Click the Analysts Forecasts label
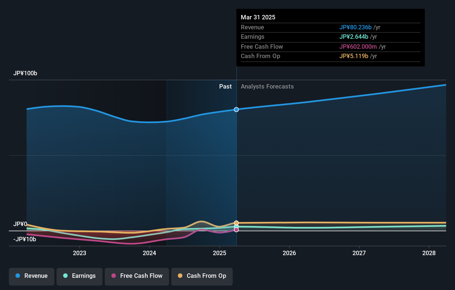The width and height of the screenshot is (455, 290). point(267,87)
